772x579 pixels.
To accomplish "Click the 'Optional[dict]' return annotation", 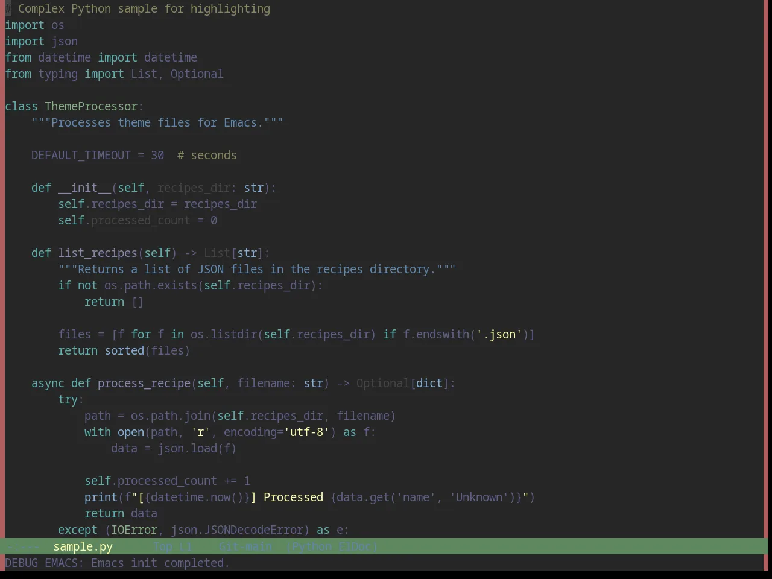I will point(403,383).
